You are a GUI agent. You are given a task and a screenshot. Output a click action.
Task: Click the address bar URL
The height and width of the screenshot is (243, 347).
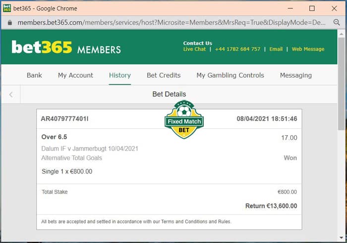click(x=172, y=22)
